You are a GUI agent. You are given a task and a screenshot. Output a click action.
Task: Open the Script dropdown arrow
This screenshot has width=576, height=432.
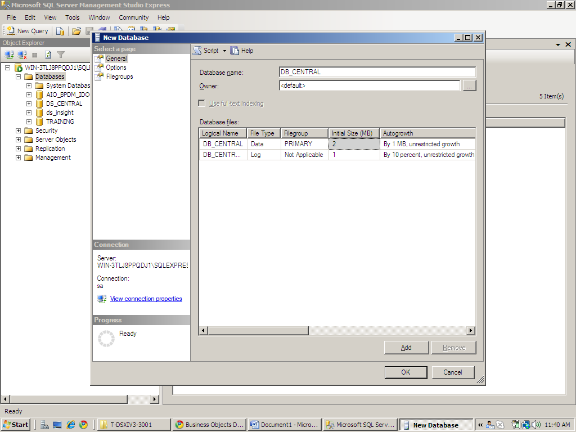224,51
